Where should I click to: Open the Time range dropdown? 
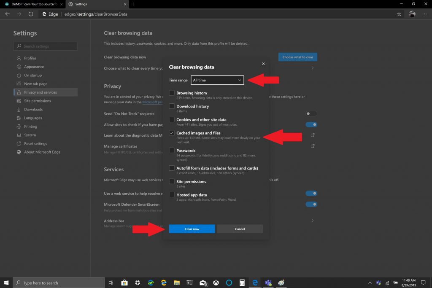217,80
